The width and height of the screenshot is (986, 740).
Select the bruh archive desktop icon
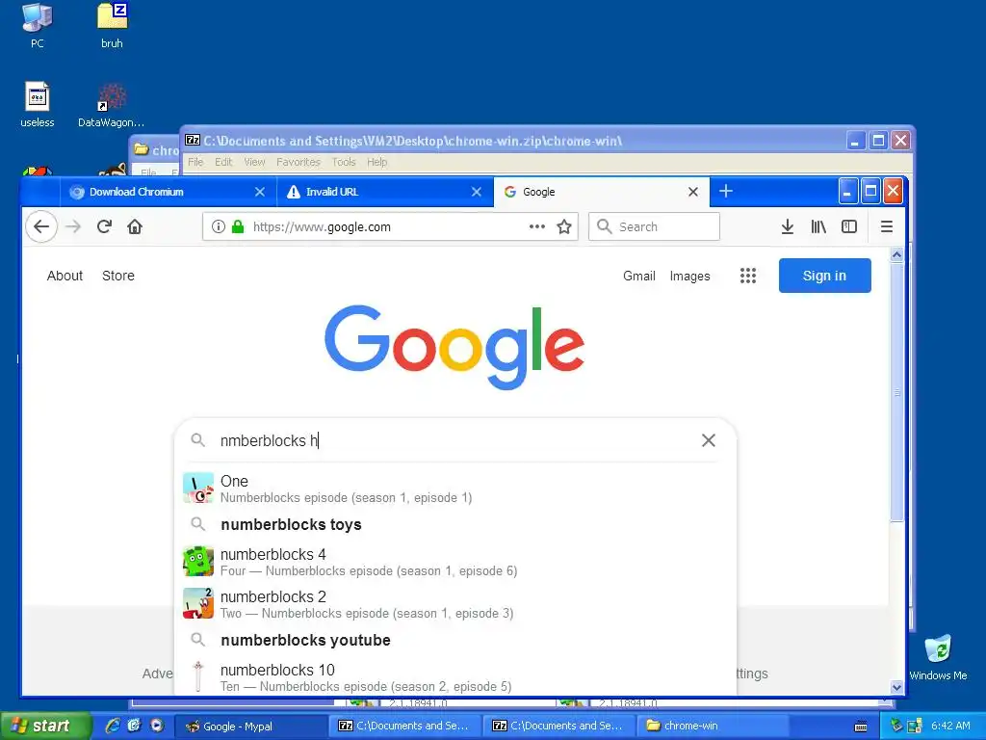pyautogui.click(x=112, y=25)
